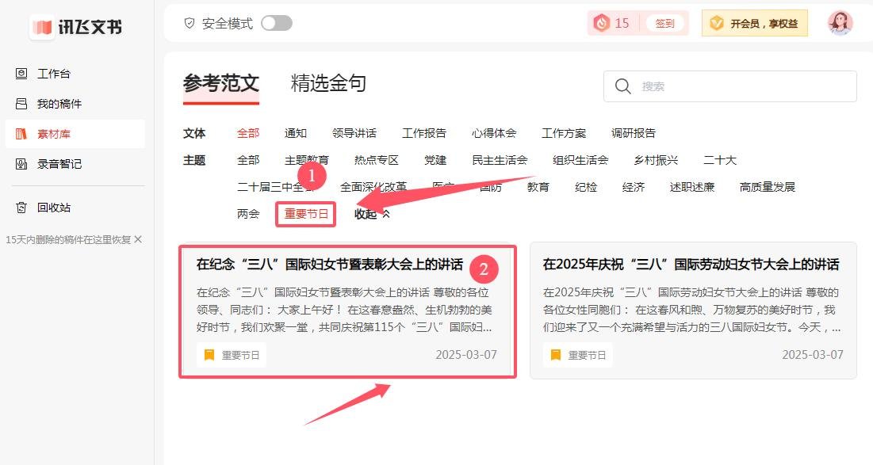Switch to the 参考范文 tab
The width and height of the screenshot is (873, 465).
tap(220, 82)
